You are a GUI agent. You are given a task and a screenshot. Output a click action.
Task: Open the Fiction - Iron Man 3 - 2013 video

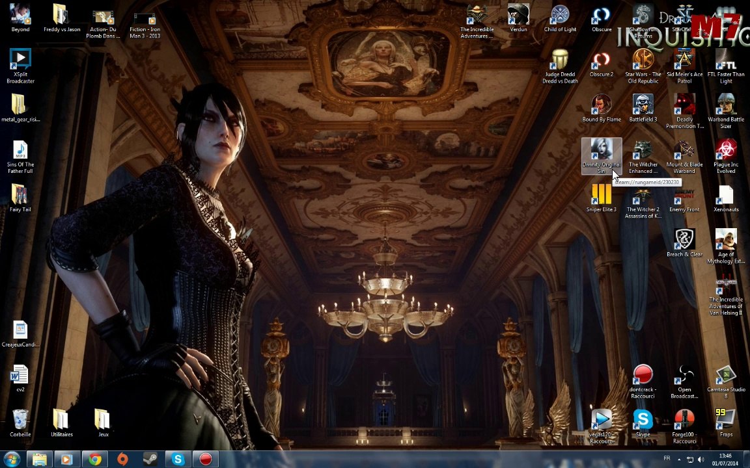pyautogui.click(x=145, y=22)
